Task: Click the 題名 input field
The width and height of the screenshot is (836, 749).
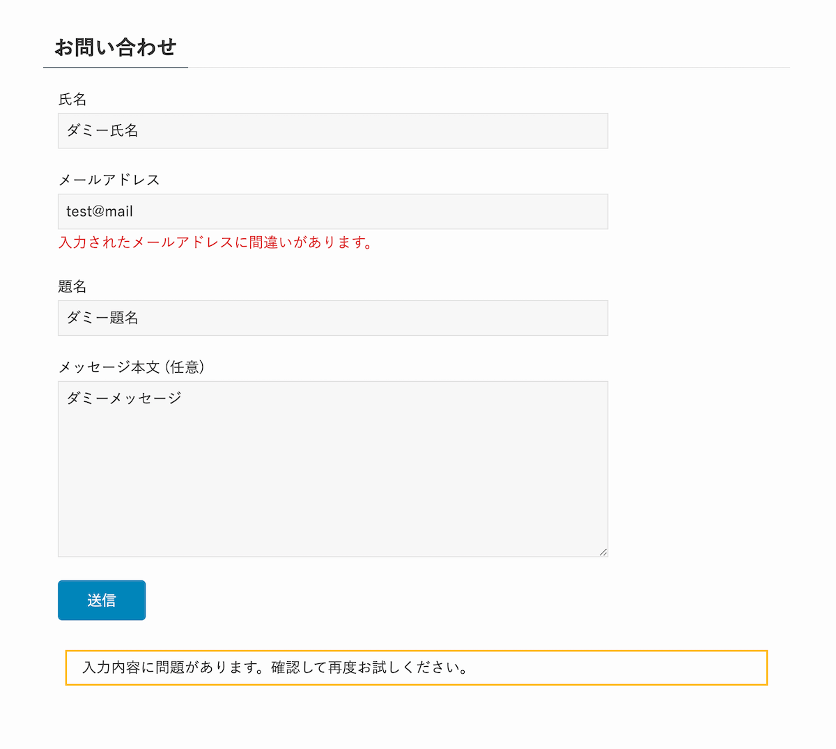Action: 333,318
